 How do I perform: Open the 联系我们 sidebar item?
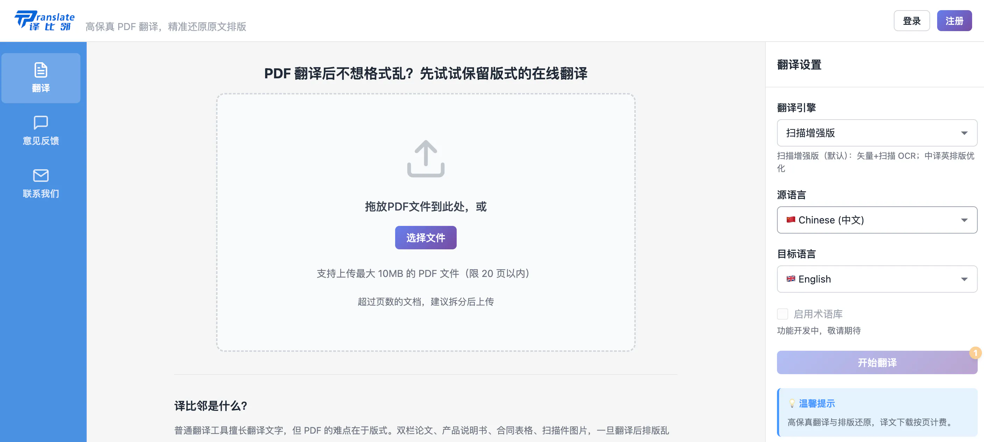coord(41,183)
